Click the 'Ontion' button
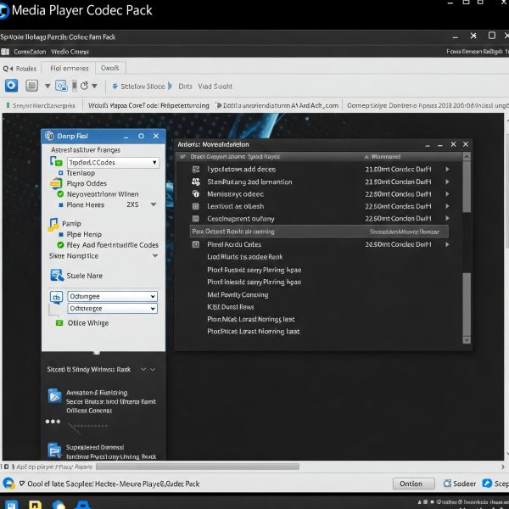This screenshot has height=509, width=509. point(414,484)
